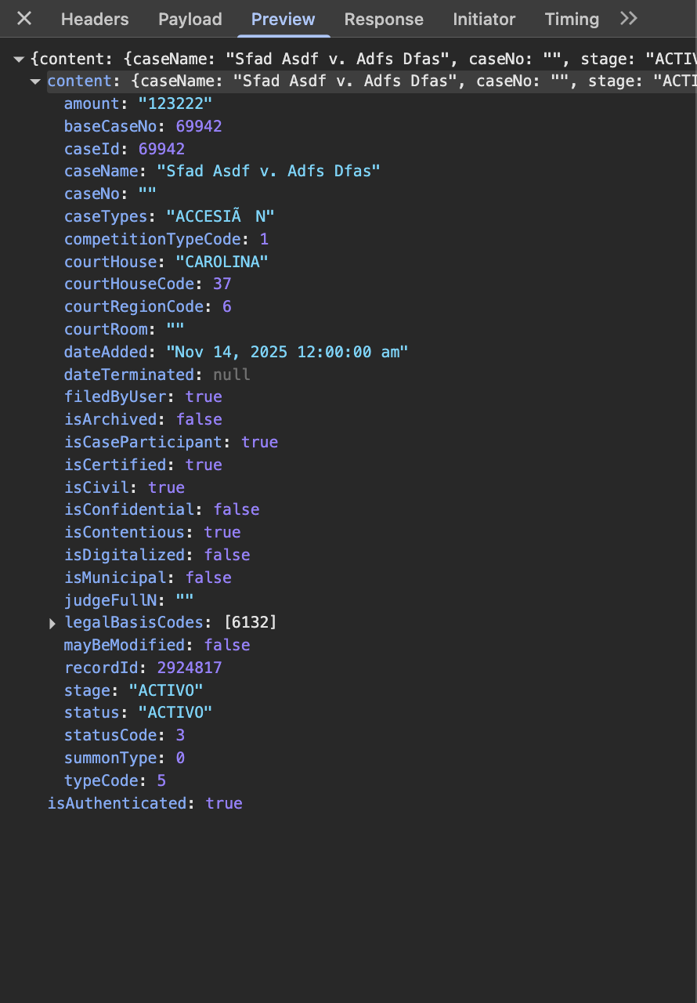The height and width of the screenshot is (1003, 697).
Task: Open the Payload tab
Action: pos(190,20)
